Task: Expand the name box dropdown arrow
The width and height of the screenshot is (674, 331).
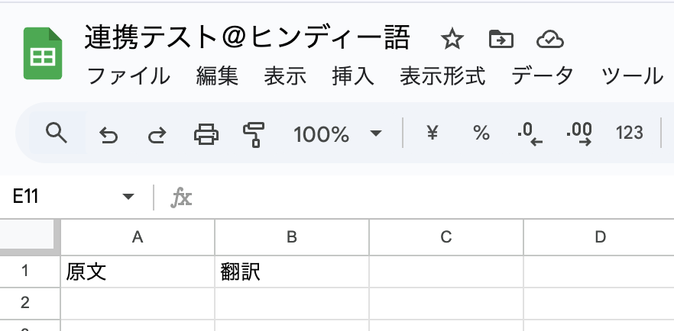Action: point(128,198)
